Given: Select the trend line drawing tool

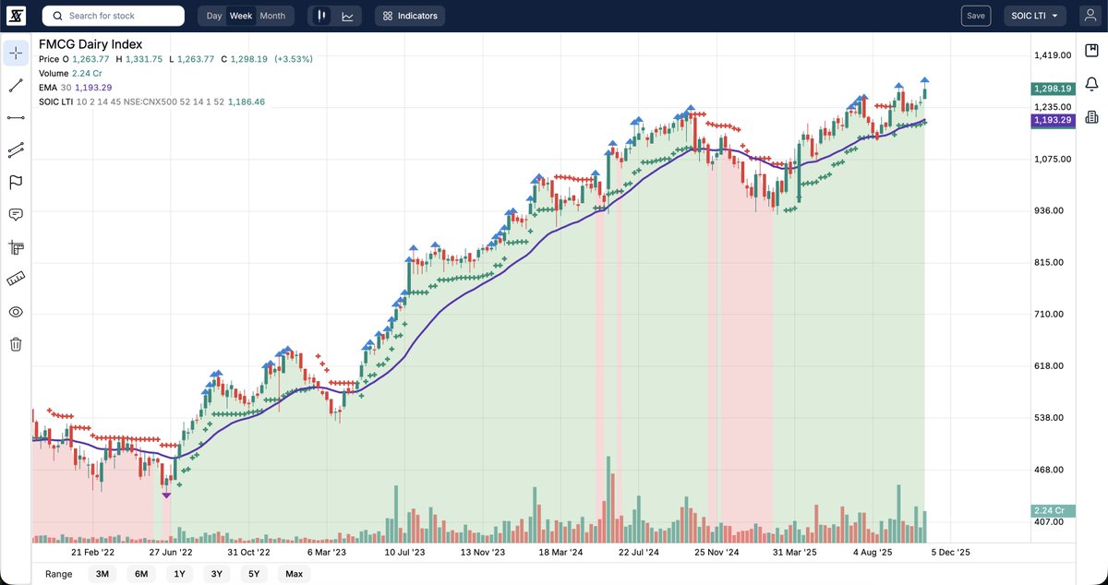Looking at the screenshot, I should click(16, 85).
